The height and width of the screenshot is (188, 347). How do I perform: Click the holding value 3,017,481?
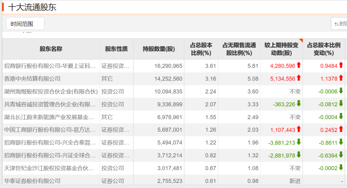(170, 168)
